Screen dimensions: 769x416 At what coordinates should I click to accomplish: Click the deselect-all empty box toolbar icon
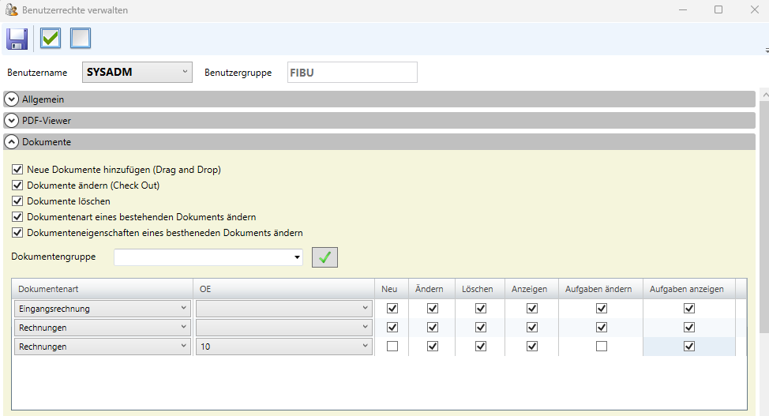[81, 38]
